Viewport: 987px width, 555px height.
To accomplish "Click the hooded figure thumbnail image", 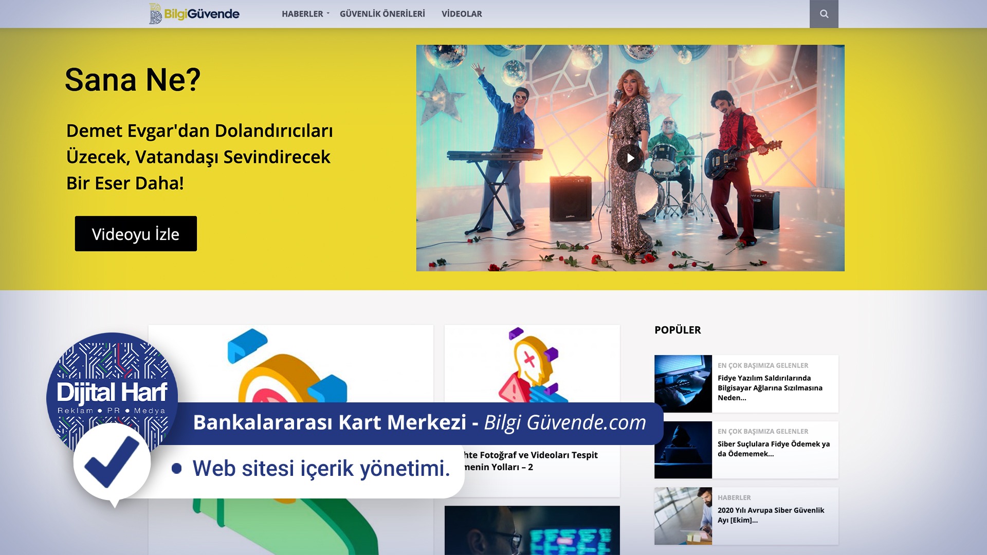I will point(683,450).
